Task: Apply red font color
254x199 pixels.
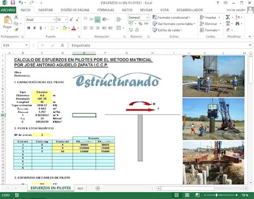Action: point(73,28)
